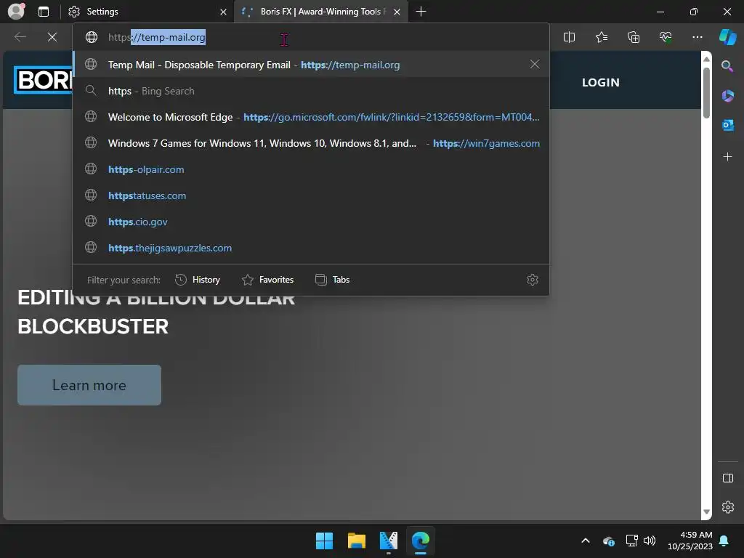Close the Settings tab
The width and height of the screenshot is (744, 558).
tap(223, 12)
